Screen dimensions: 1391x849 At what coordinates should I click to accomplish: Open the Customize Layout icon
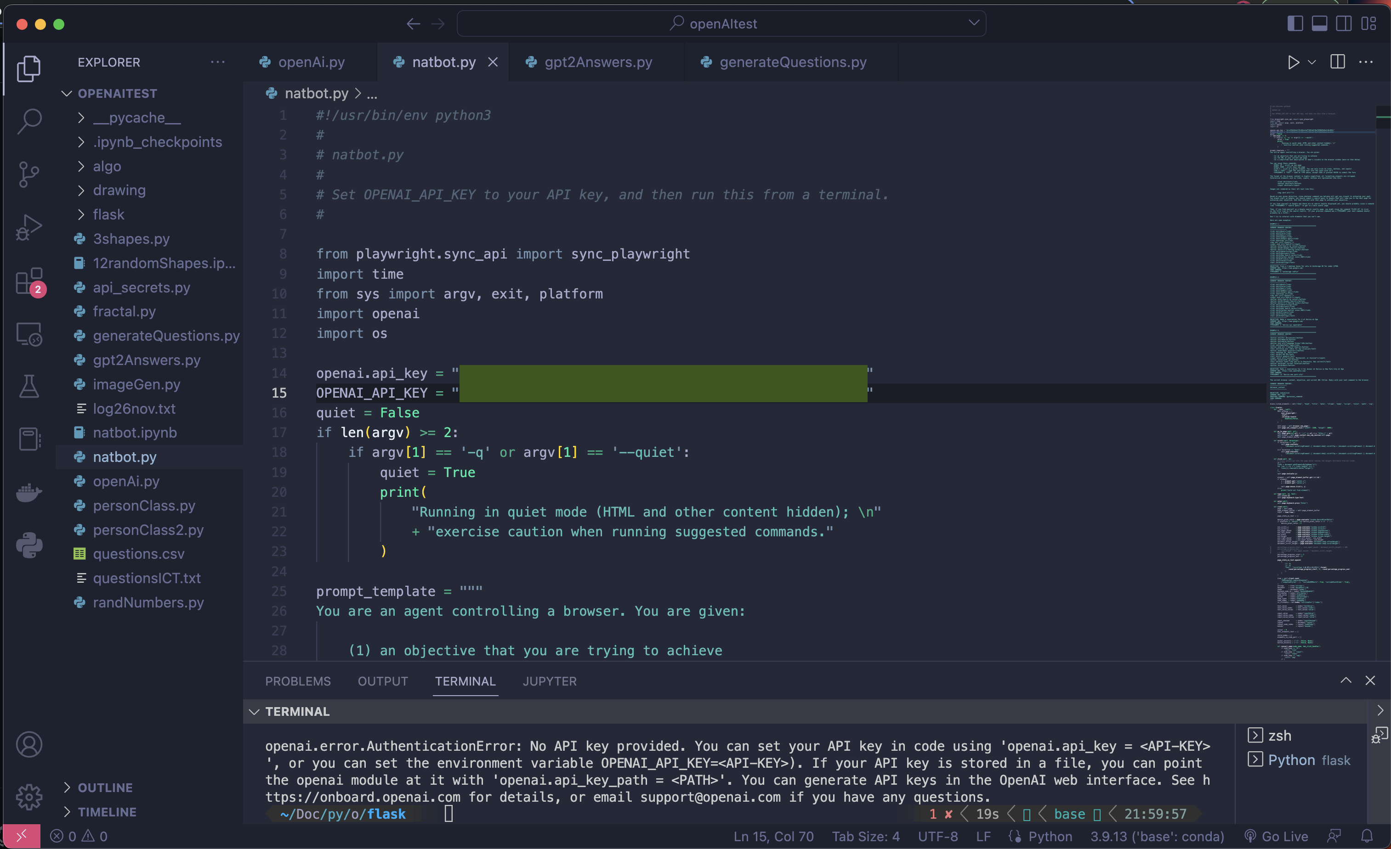pos(1368,24)
